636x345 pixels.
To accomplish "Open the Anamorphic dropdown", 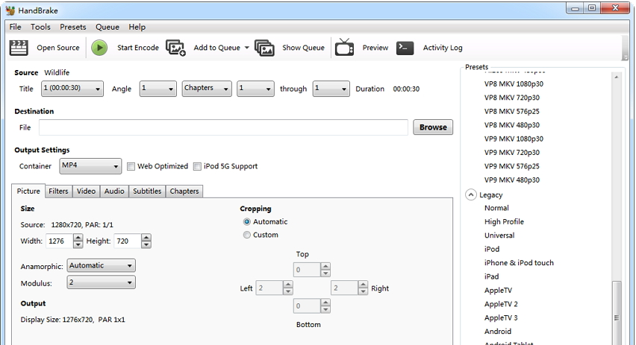I will [101, 265].
